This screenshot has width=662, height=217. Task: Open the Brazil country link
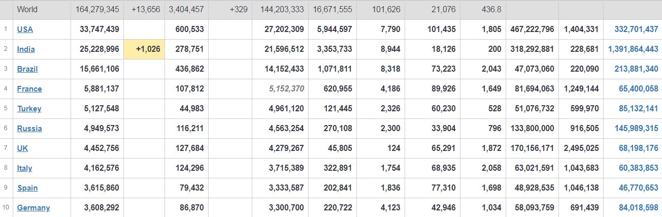pyautogui.click(x=27, y=69)
